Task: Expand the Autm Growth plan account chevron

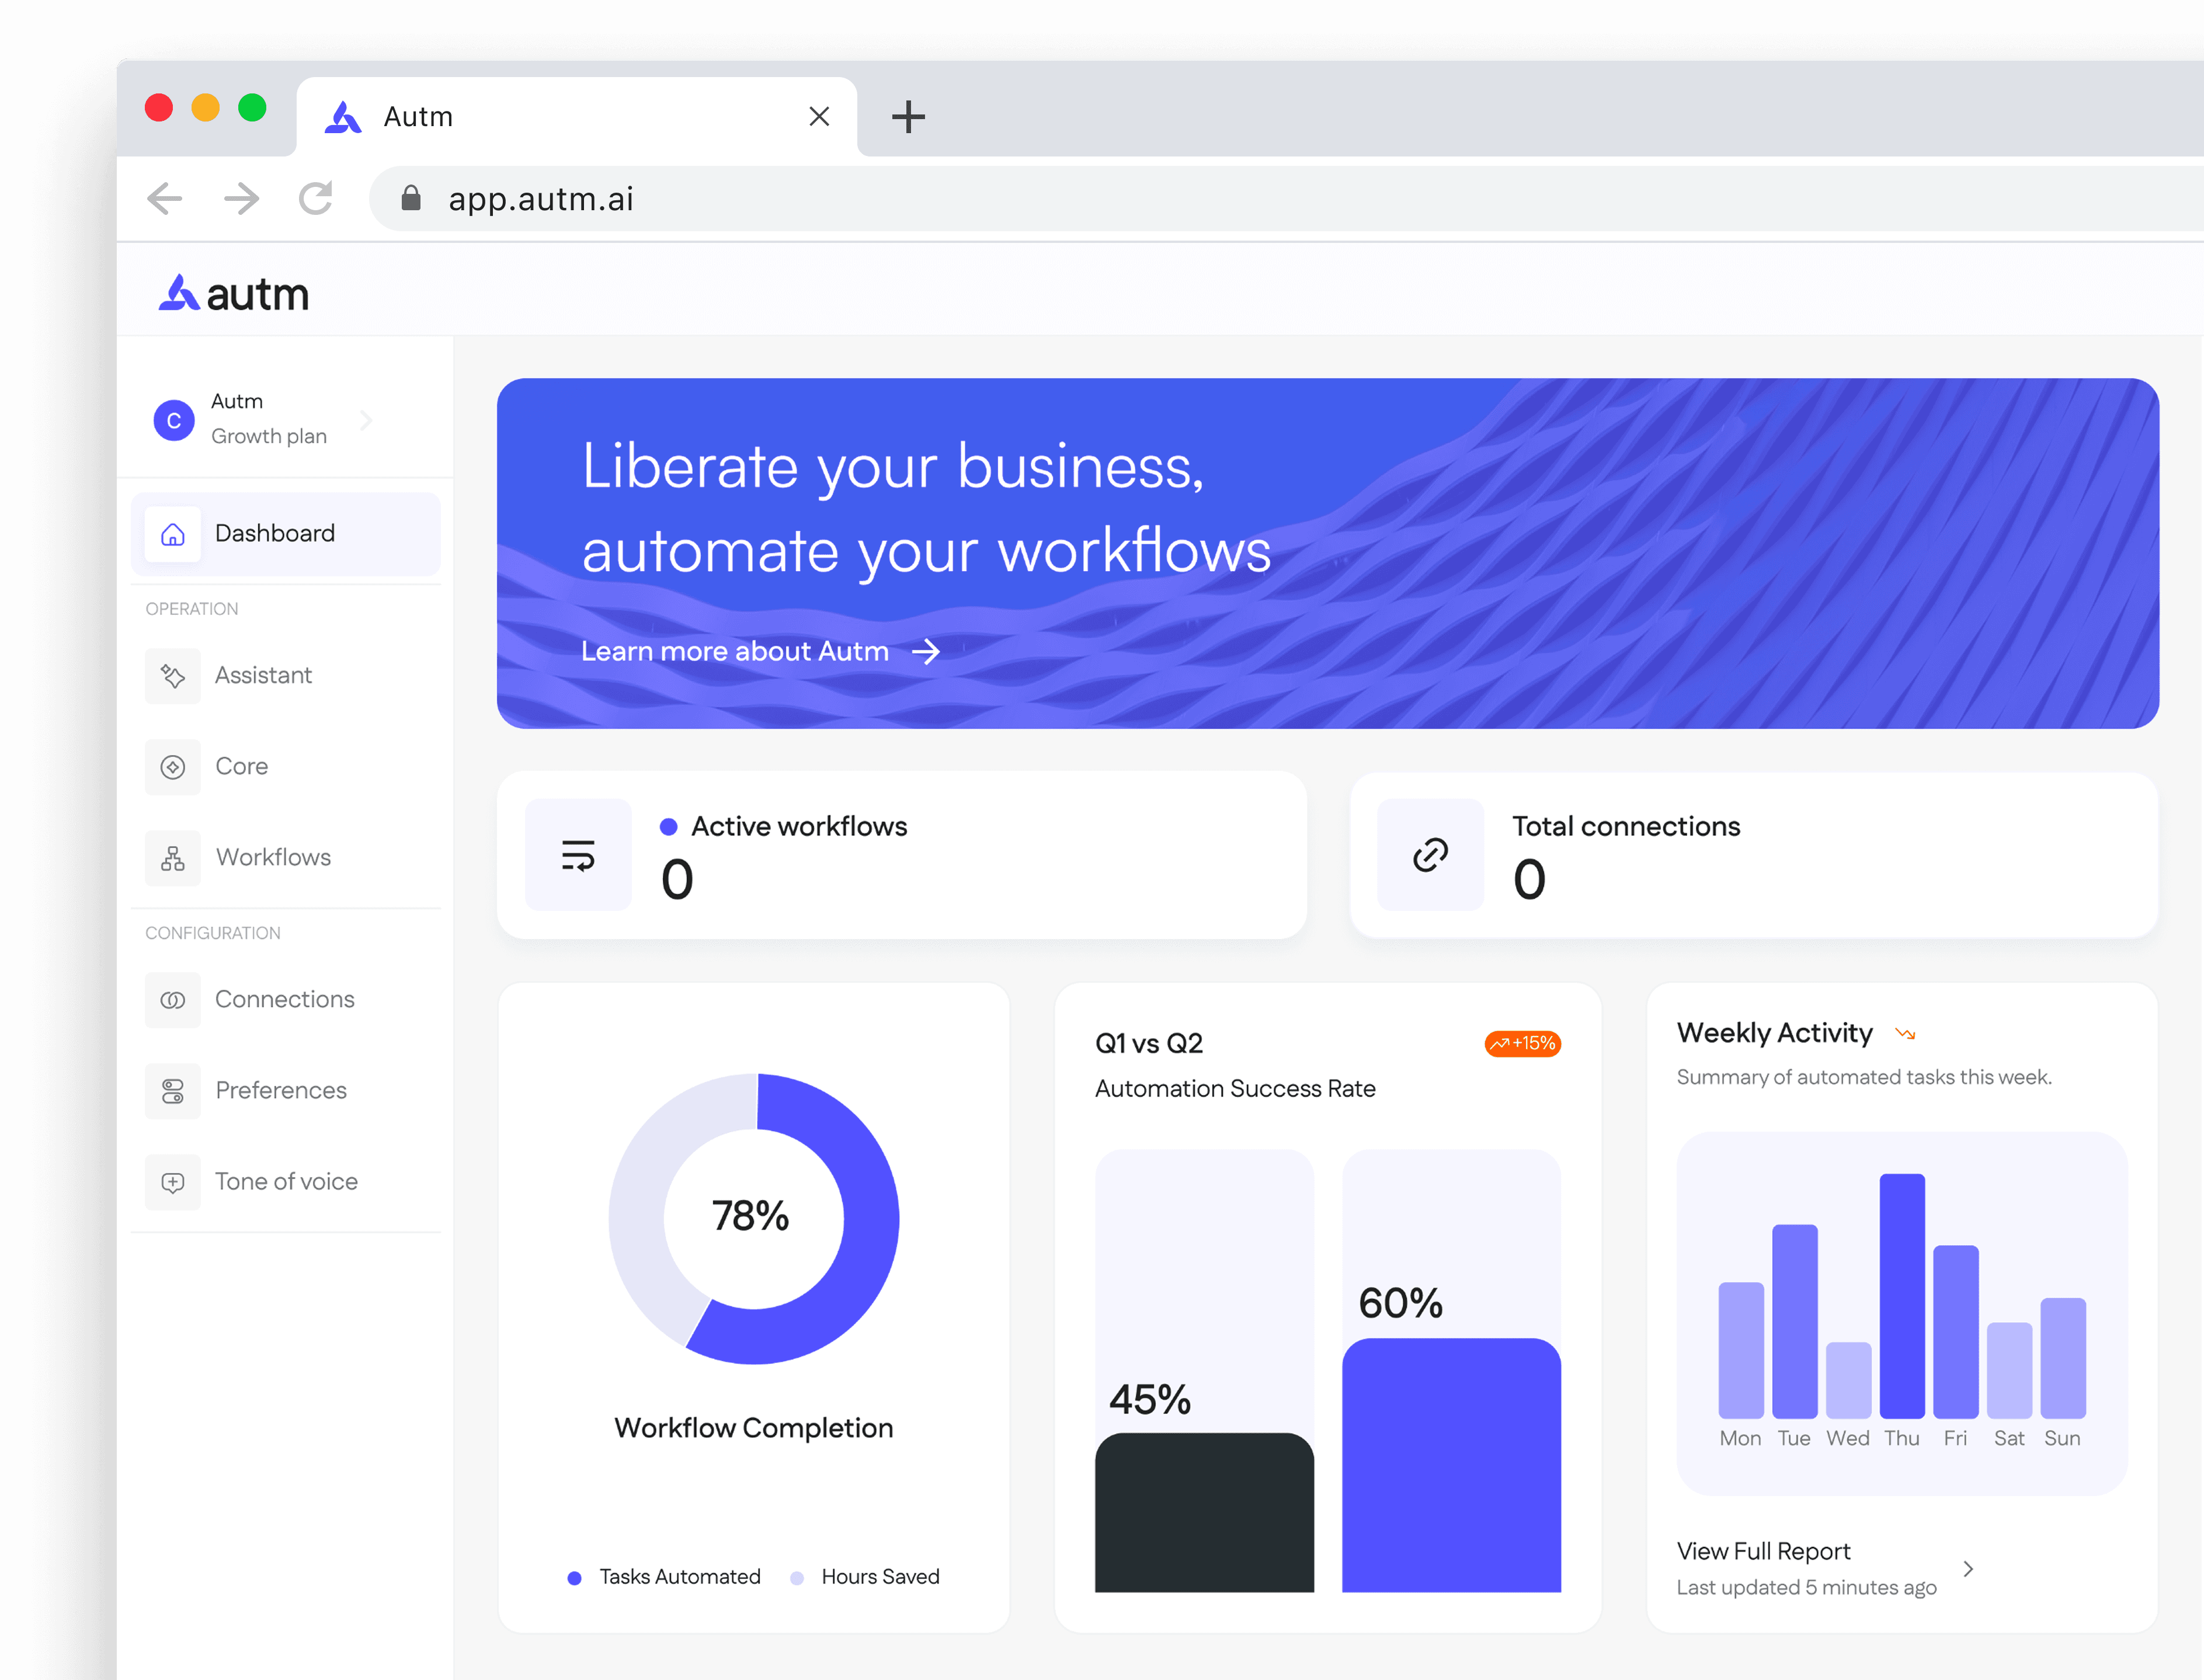Action: tap(366, 420)
